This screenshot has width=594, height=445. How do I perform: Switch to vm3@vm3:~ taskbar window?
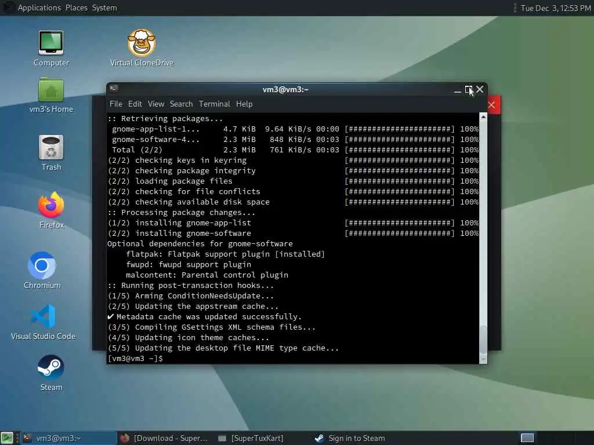tap(68, 438)
